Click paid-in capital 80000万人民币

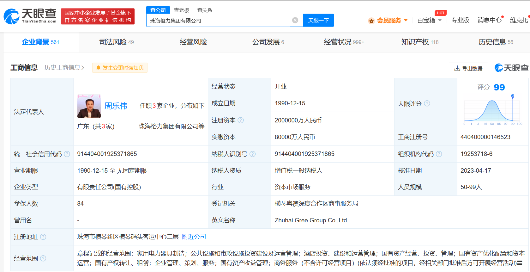[295, 137]
